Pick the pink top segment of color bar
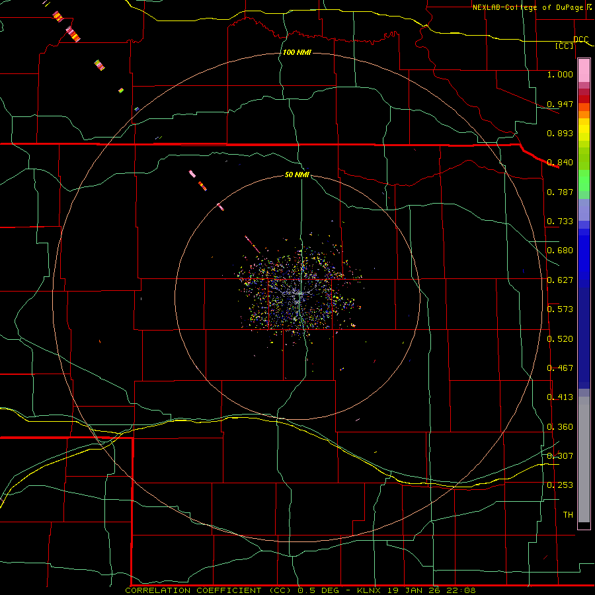The image size is (595, 595). (584, 71)
